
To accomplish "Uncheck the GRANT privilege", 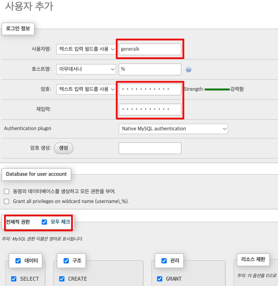I will click(x=160, y=279).
